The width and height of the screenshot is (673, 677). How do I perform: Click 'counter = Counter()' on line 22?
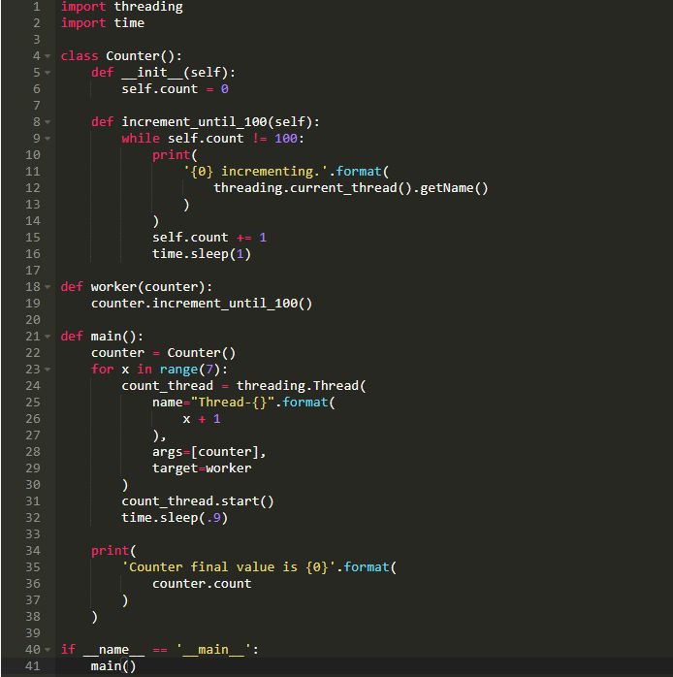pos(163,353)
